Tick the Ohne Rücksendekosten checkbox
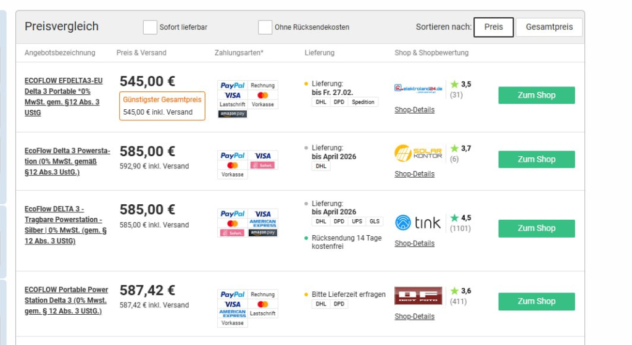 coord(265,27)
